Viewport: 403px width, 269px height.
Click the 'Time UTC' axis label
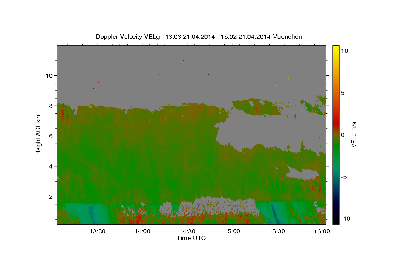[191, 238]
